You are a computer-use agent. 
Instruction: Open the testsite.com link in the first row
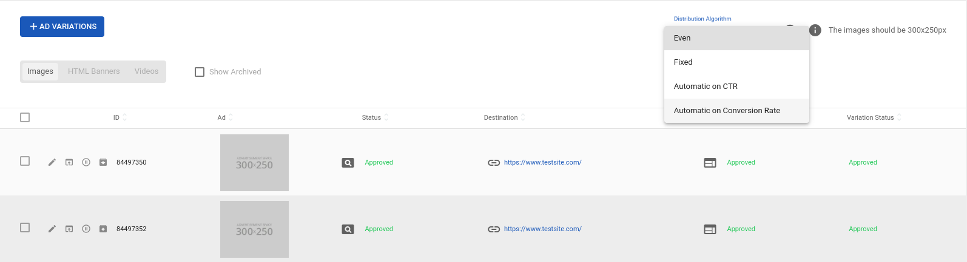[x=542, y=162]
